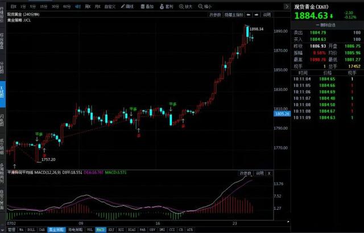Viewport: 364px width, 233px height.
Task: Switch lower panel to CR indicator
Action: pyautogui.click(x=181, y=230)
